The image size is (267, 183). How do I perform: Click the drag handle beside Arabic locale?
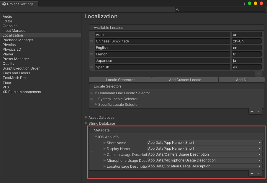tap(92, 35)
